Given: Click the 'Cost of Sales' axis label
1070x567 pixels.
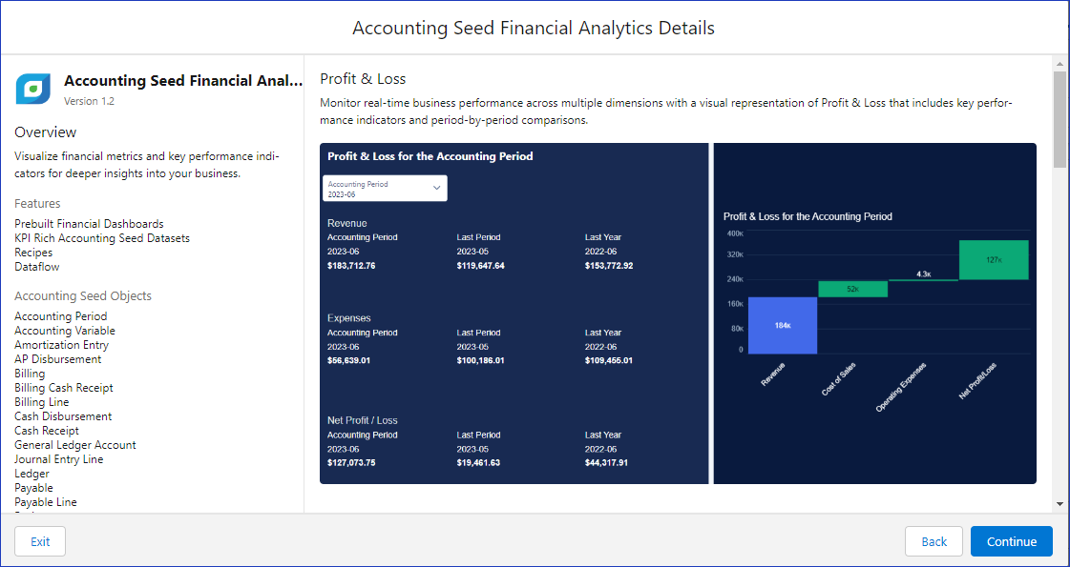Looking at the screenshot, I should (839, 379).
